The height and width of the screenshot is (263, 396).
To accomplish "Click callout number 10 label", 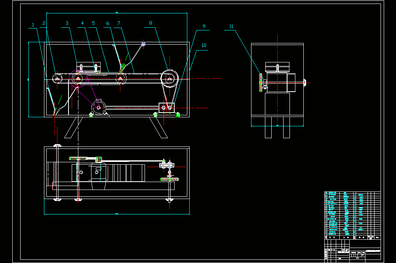I will pyautogui.click(x=204, y=45).
